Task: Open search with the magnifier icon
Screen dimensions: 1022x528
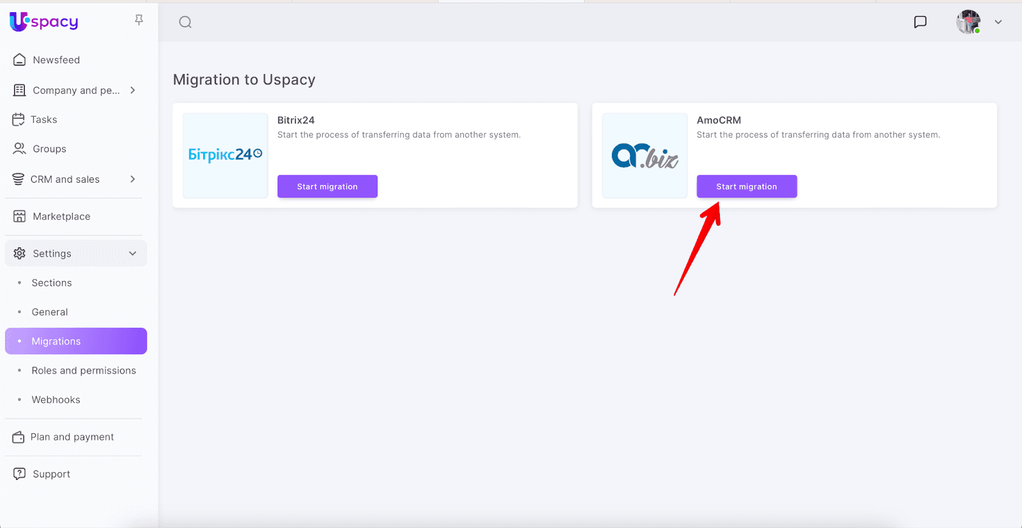Action: tap(185, 22)
